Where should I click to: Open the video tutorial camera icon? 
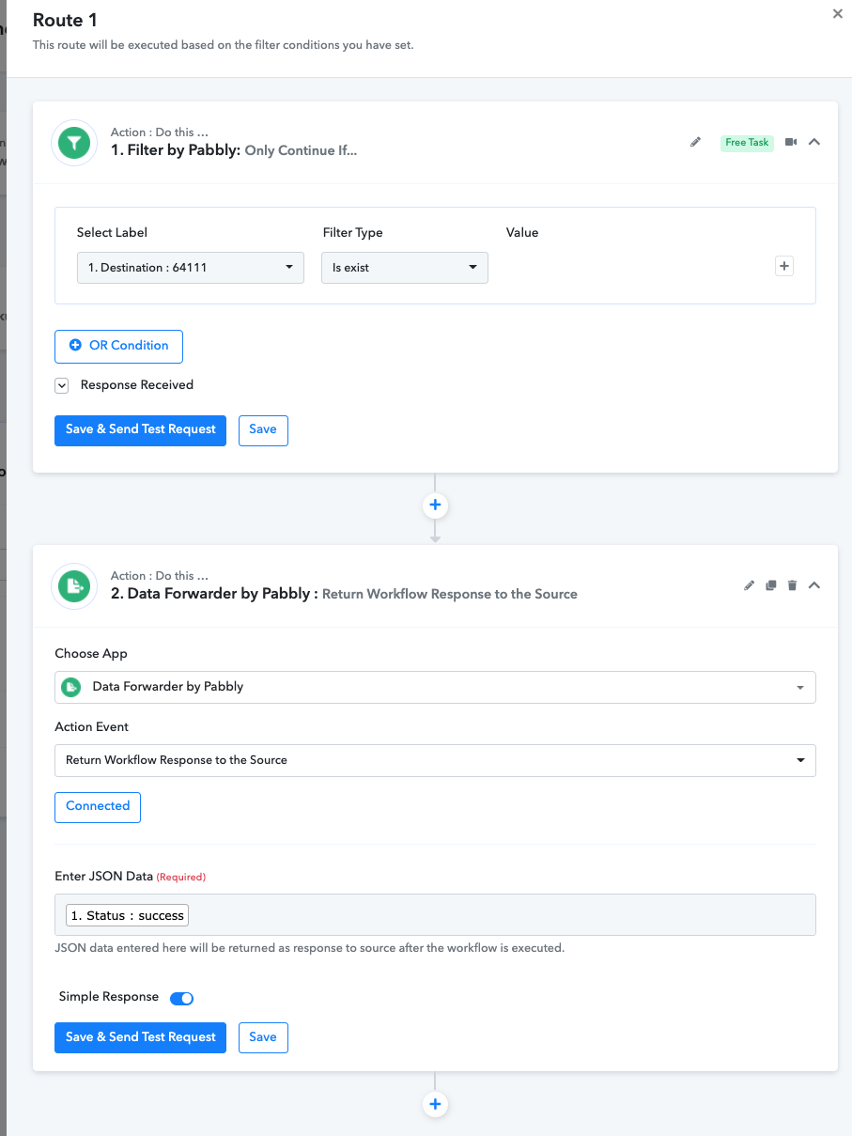pos(791,142)
